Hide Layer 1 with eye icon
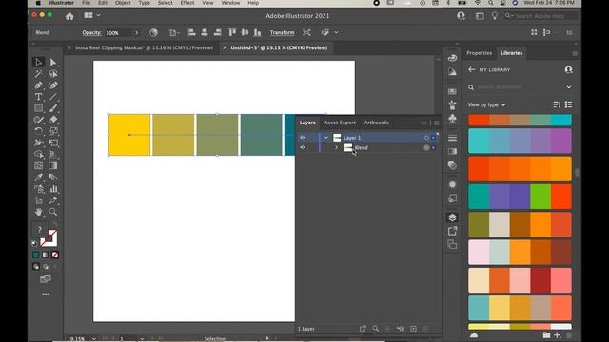This screenshot has width=609, height=342. point(303,138)
